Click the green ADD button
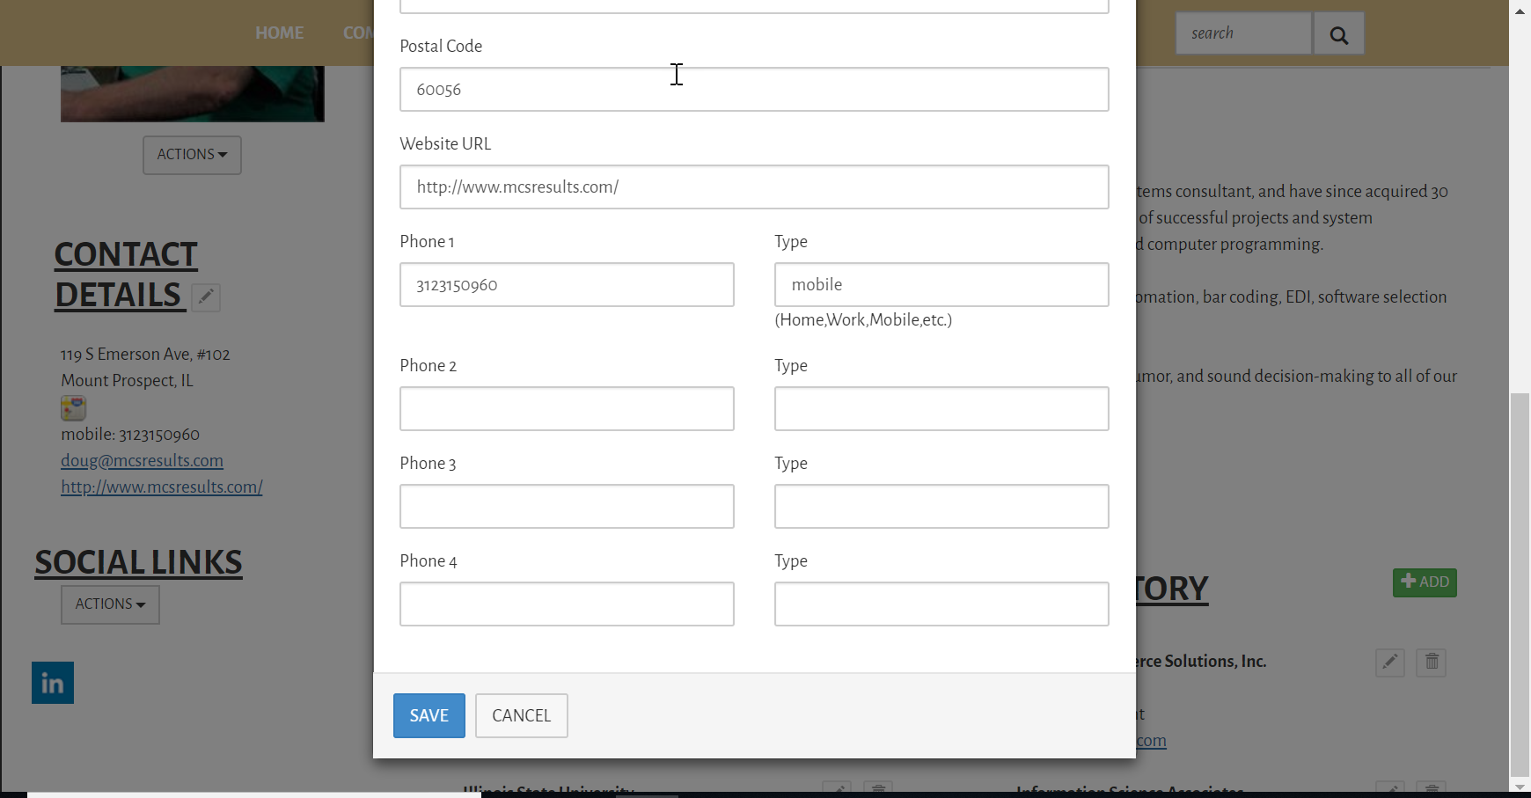This screenshot has width=1531, height=798. tap(1425, 582)
